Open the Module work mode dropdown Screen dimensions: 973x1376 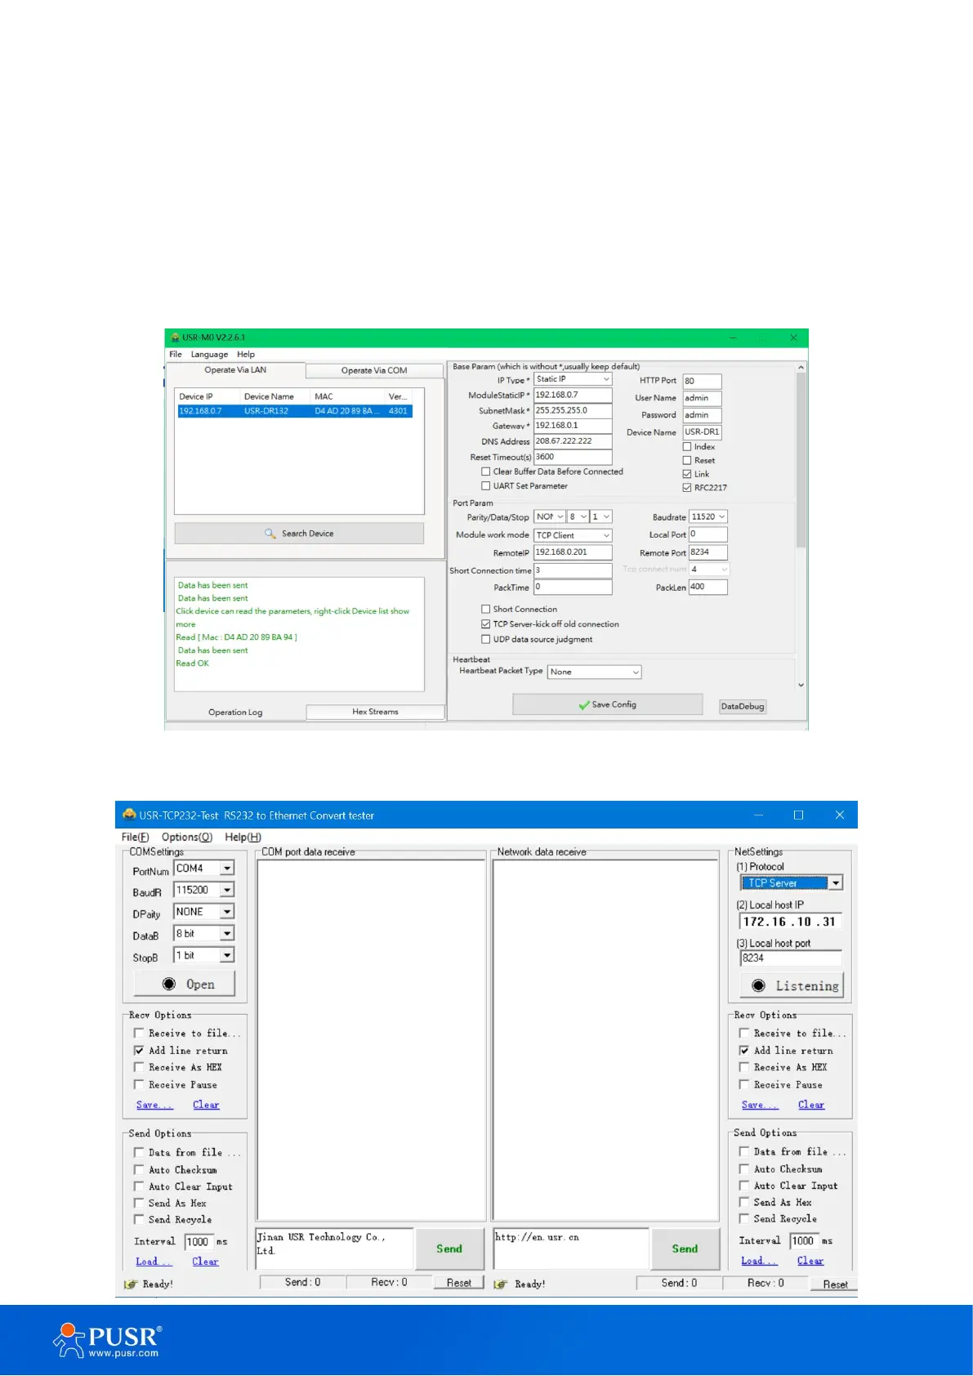[x=606, y=535]
